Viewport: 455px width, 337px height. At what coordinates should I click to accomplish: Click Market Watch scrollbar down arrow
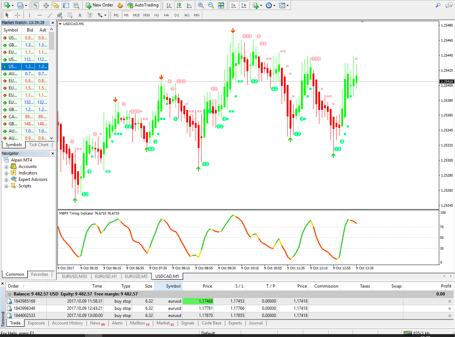pos(52,138)
